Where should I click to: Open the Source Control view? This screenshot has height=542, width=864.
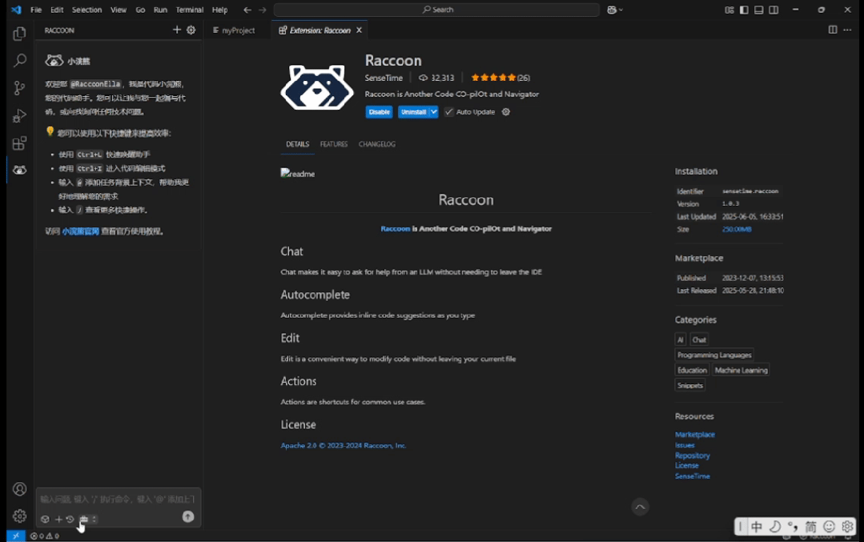19,87
